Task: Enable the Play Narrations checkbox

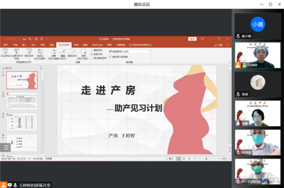Action: 91,50
